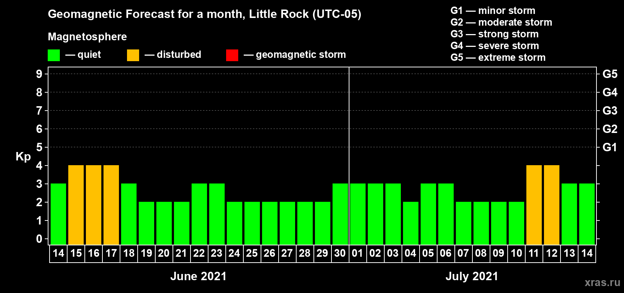Click the date label '05' in July
This screenshot has height=293, width=624.
click(428, 253)
